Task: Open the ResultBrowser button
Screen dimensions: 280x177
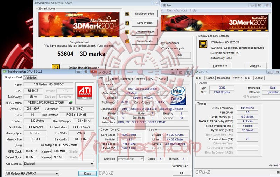Action: tap(145, 32)
